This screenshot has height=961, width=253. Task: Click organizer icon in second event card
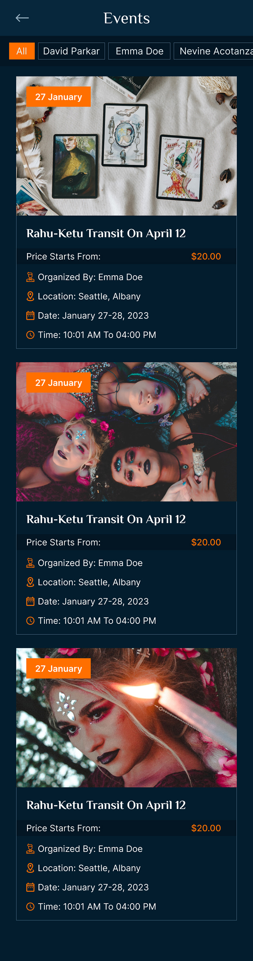pyautogui.click(x=30, y=563)
